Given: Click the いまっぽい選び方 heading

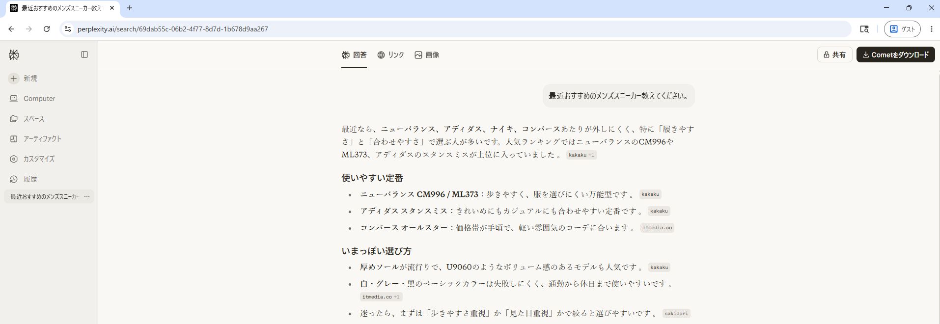Looking at the screenshot, I should click(x=376, y=251).
